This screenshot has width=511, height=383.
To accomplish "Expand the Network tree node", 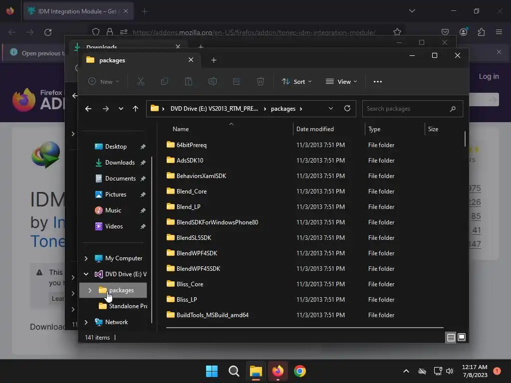I will pos(86,322).
